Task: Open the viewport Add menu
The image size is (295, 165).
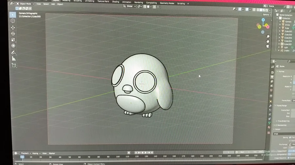Action: (53, 4)
